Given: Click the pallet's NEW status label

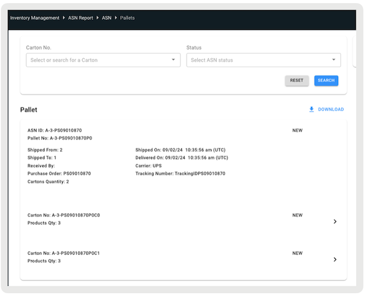Looking at the screenshot, I should point(298,130).
